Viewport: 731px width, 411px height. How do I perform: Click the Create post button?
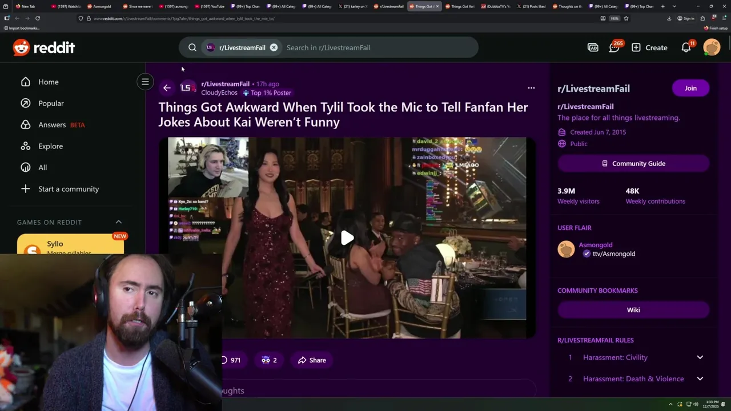coord(649,47)
